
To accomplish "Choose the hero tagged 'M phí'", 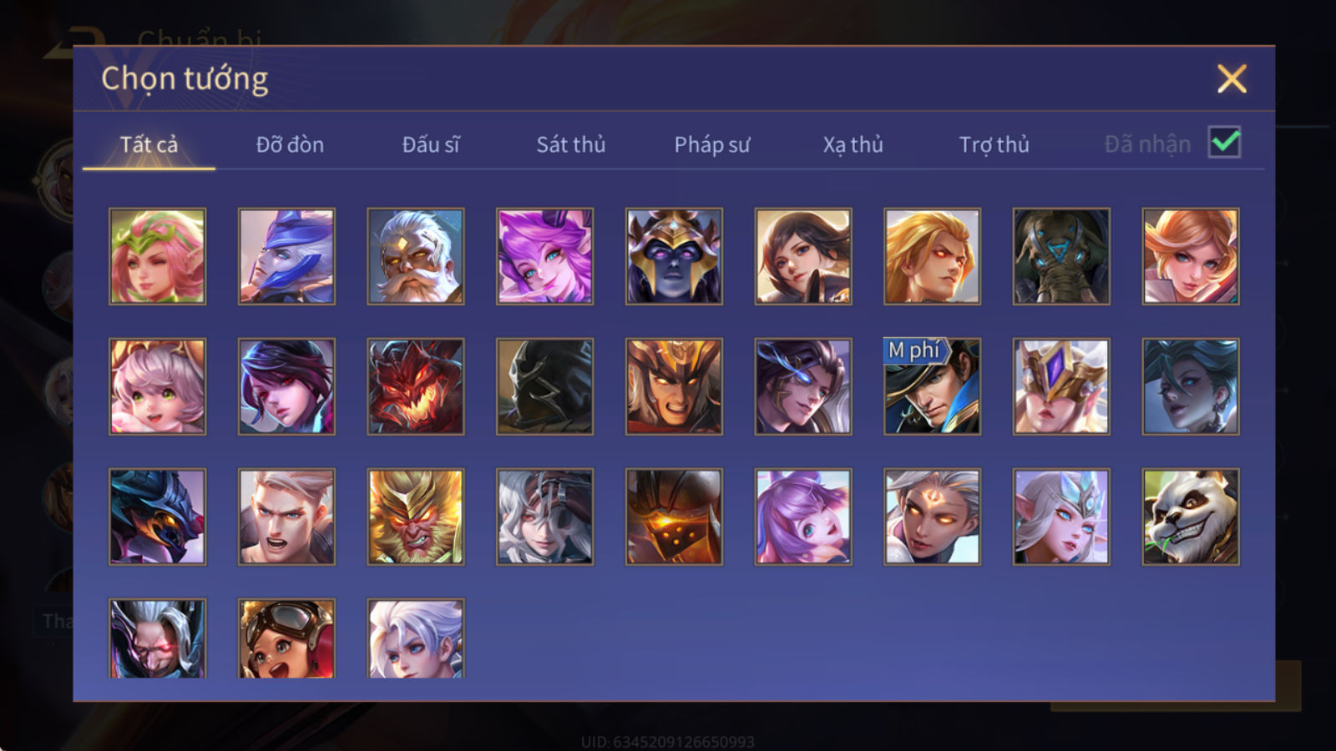I will [x=933, y=386].
